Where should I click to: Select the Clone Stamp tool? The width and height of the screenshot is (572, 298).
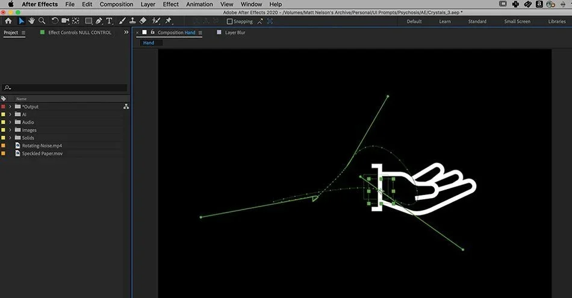pyautogui.click(x=132, y=21)
